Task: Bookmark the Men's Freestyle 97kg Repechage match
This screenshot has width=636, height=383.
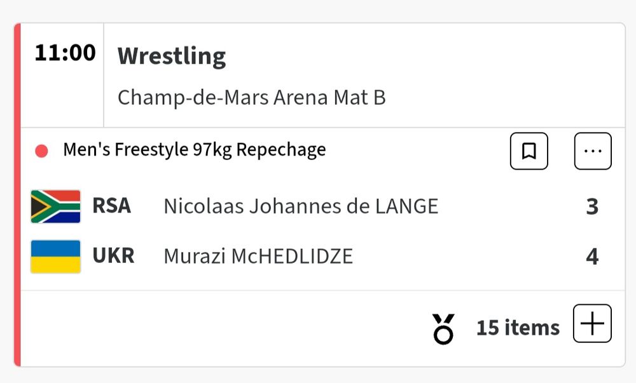Action: [529, 151]
